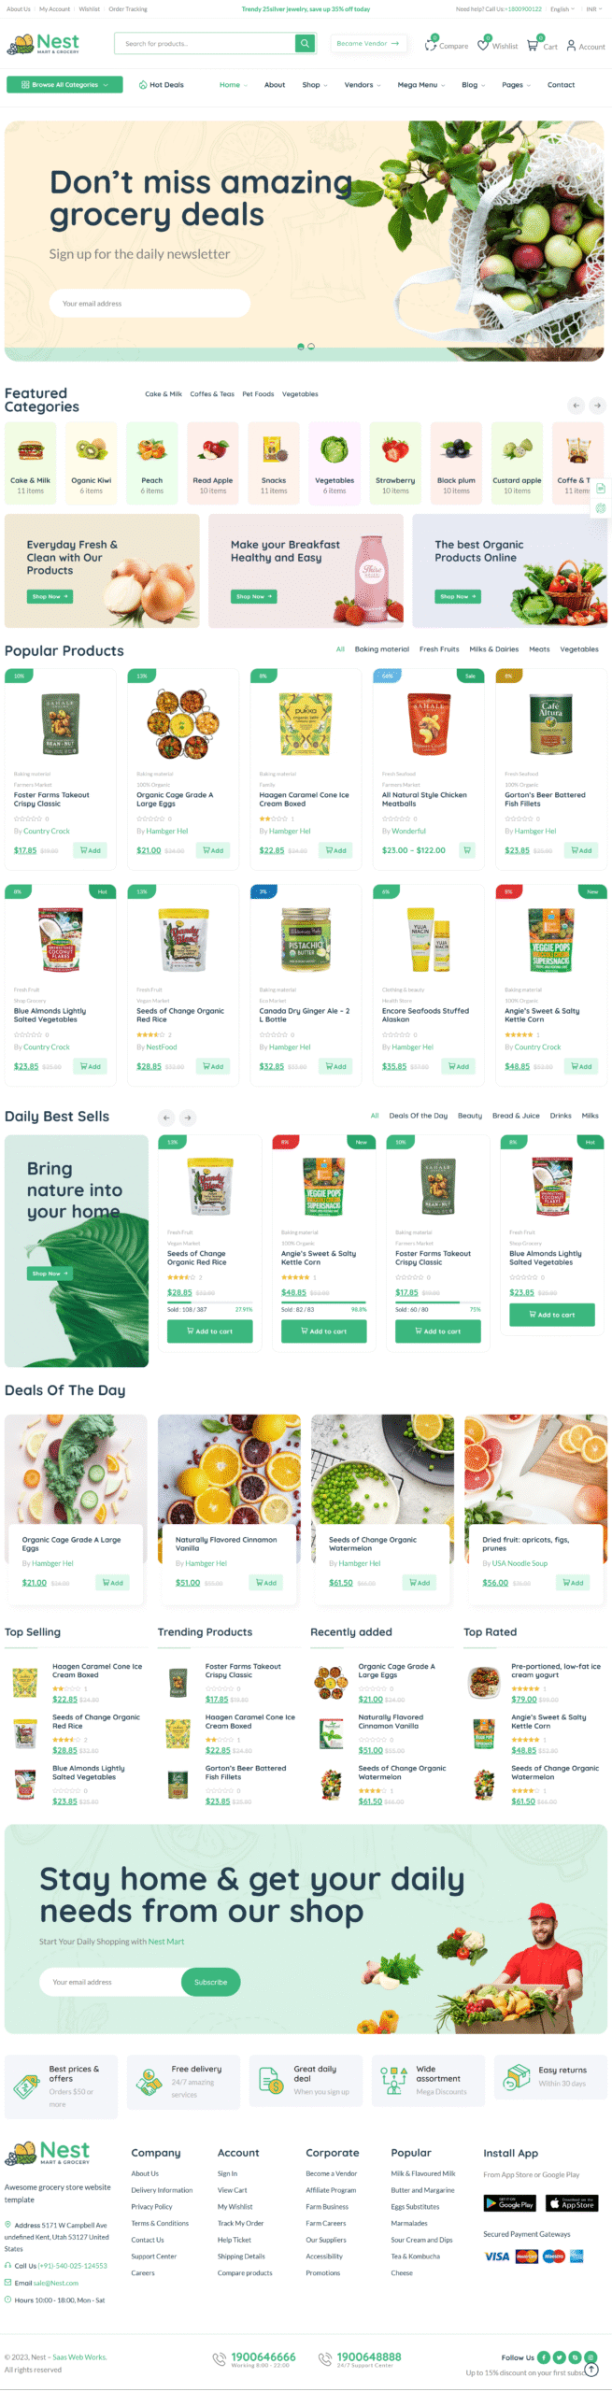Open the shopping Cart icon
This screenshot has width=612, height=2392.
pyautogui.click(x=532, y=44)
